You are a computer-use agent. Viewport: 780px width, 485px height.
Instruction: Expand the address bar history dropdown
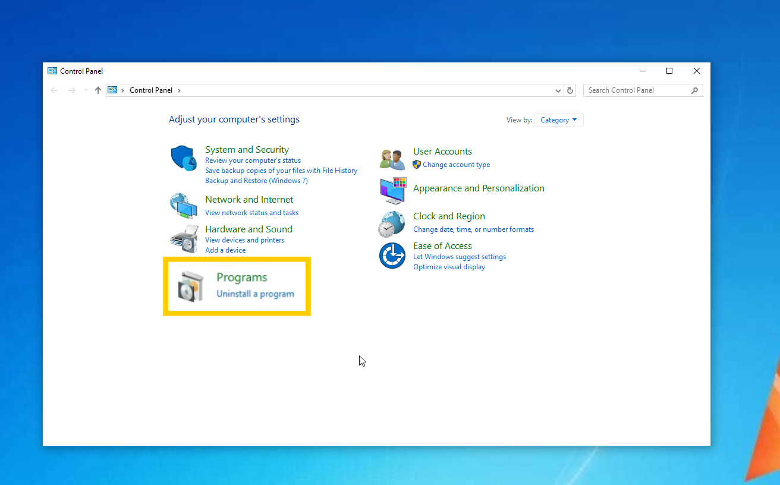[x=558, y=90]
